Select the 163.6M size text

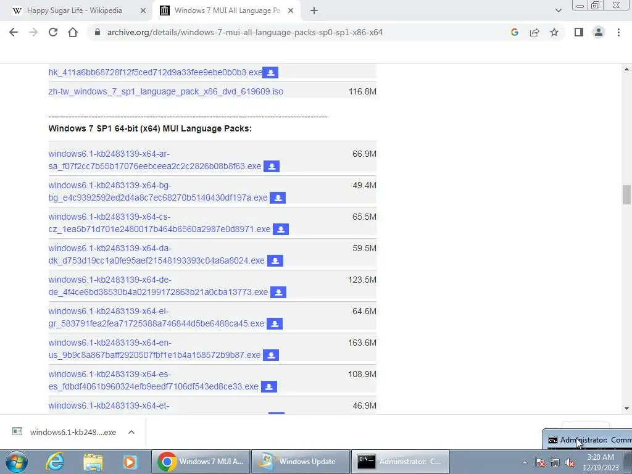pyautogui.click(x=362, y=343)
